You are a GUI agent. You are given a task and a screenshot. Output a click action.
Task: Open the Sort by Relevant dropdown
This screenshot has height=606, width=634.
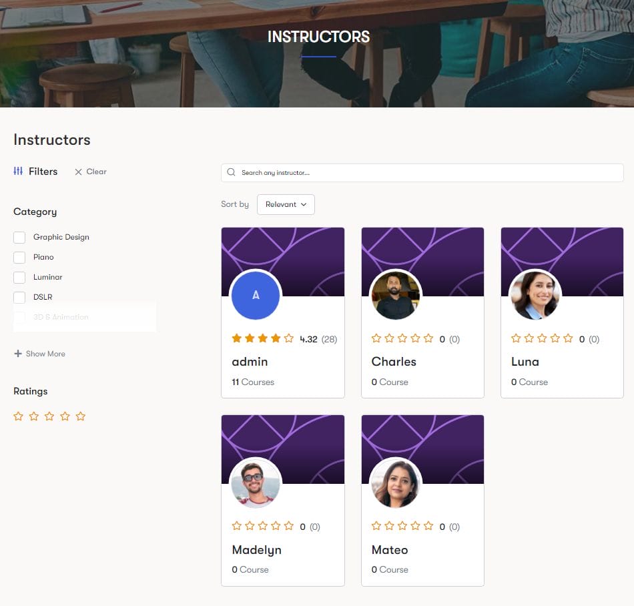(x=286, y=204)
